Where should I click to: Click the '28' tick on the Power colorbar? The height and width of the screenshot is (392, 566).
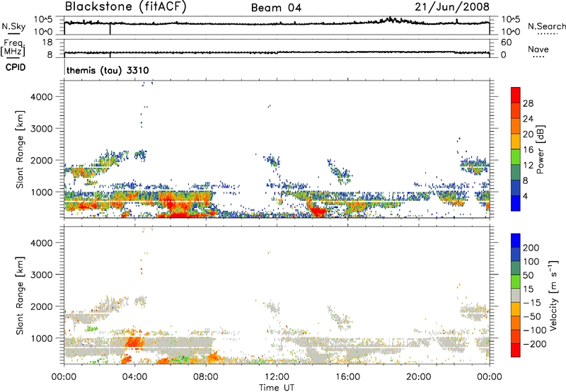pyautogui.click(x=528, y=103)
